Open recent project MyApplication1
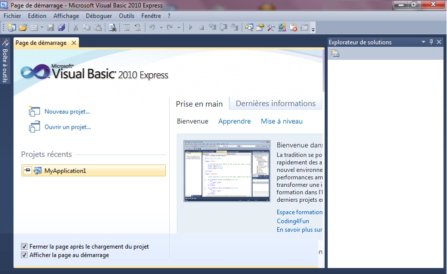This screenshot has height=274, width=447. 93,170
